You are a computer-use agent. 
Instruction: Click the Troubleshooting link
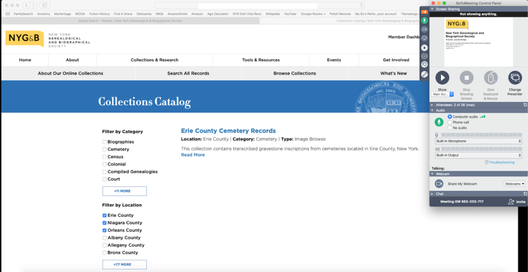click(502, 163)
